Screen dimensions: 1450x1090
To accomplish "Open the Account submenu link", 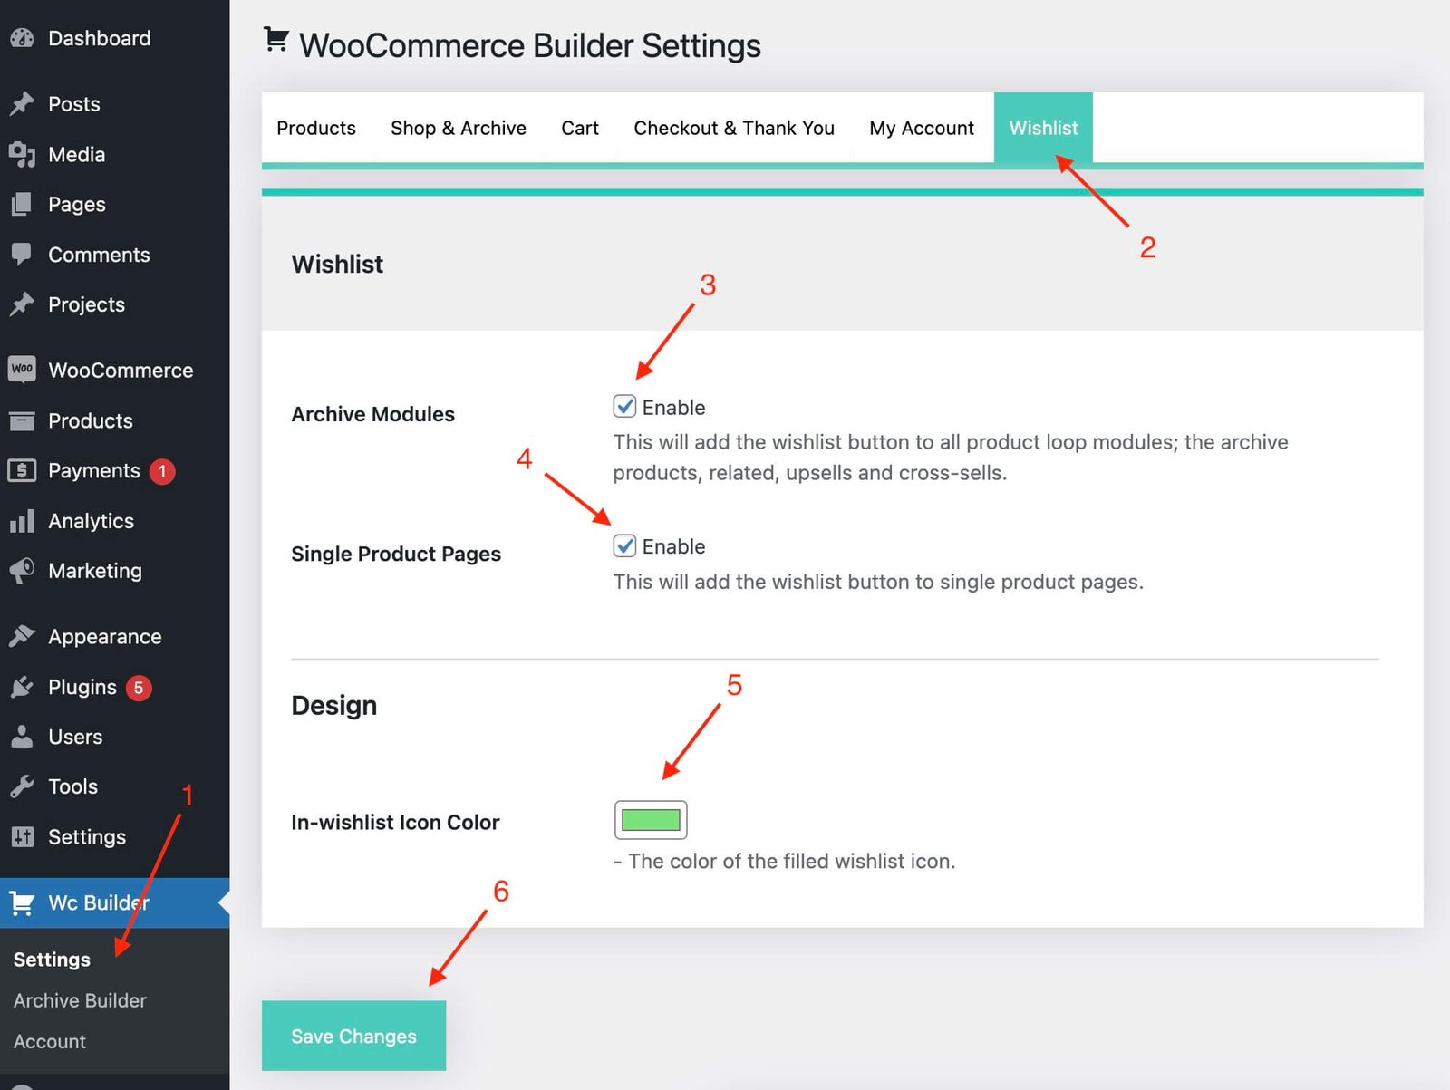I will pos(50,1042).
